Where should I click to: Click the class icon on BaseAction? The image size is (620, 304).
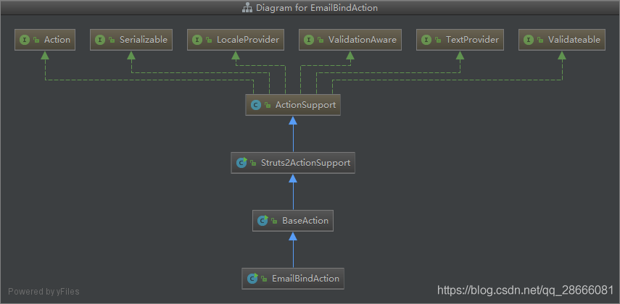263,221
